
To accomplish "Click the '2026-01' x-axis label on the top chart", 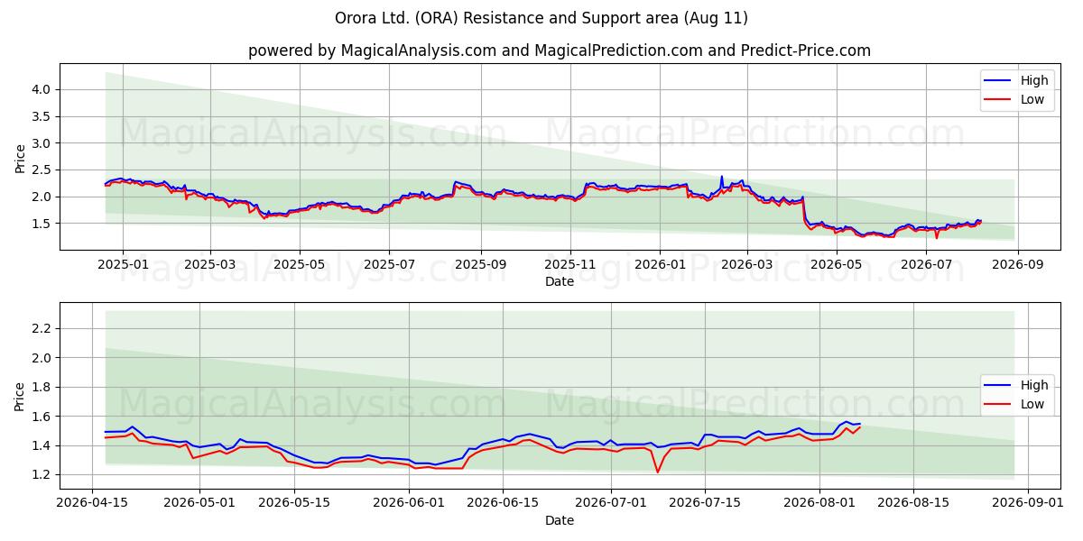I will 660,265.
